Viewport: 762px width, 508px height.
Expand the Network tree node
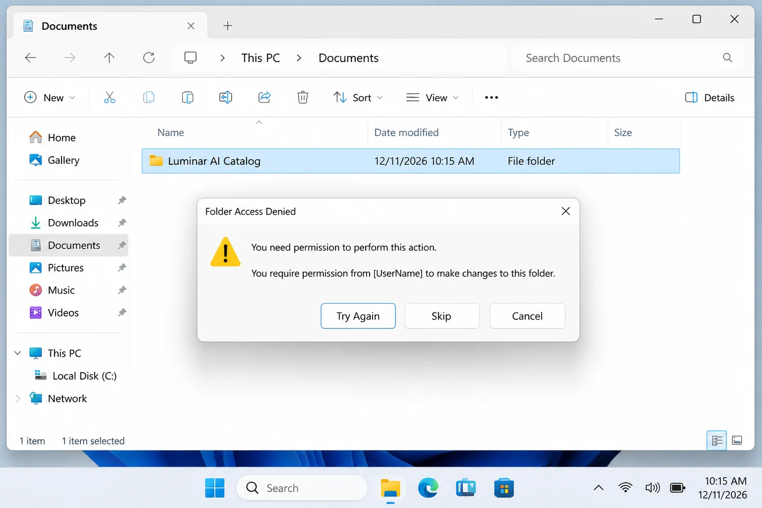(18, 398)
